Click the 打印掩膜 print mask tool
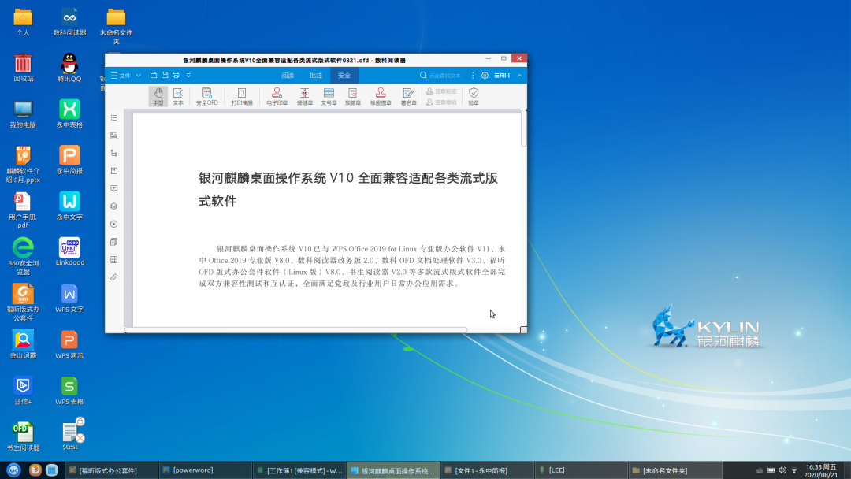Screen dimensions: 851x479 (x=242, y=96)
